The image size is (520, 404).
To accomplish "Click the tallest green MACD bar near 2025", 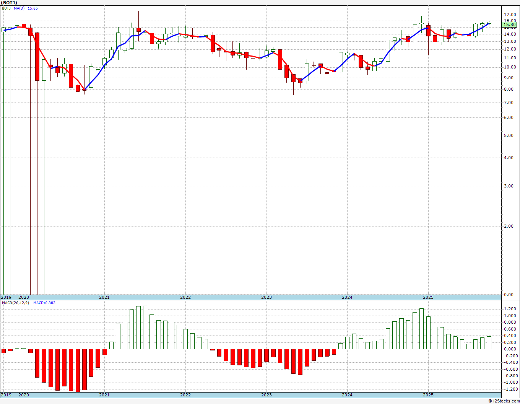I will pos(421,329).
